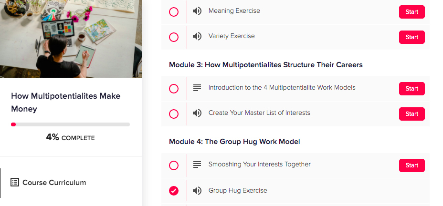Open the Group Hug Exercise lesson title

coord(238,191)
